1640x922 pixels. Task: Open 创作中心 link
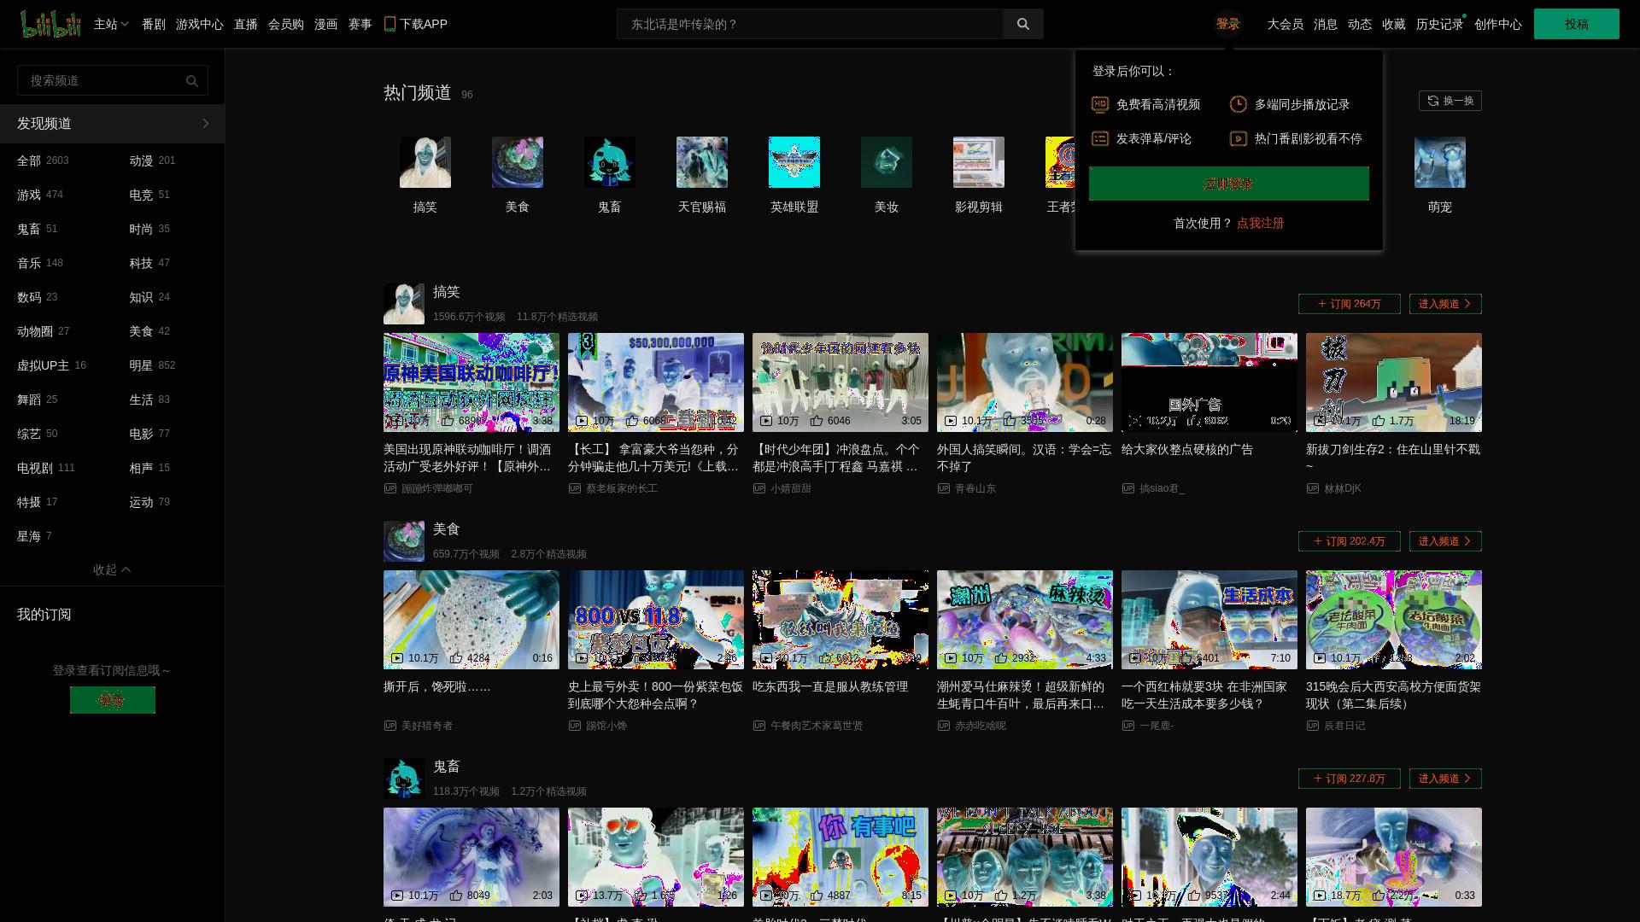point(1498,24)
